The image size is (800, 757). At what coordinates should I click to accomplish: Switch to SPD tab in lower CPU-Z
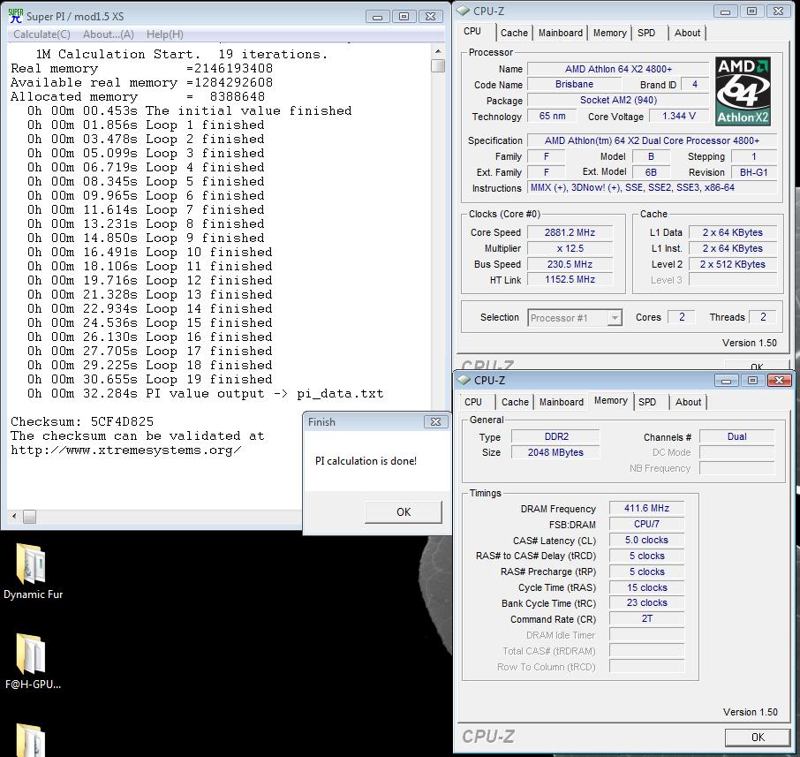(x=647, y=402)
